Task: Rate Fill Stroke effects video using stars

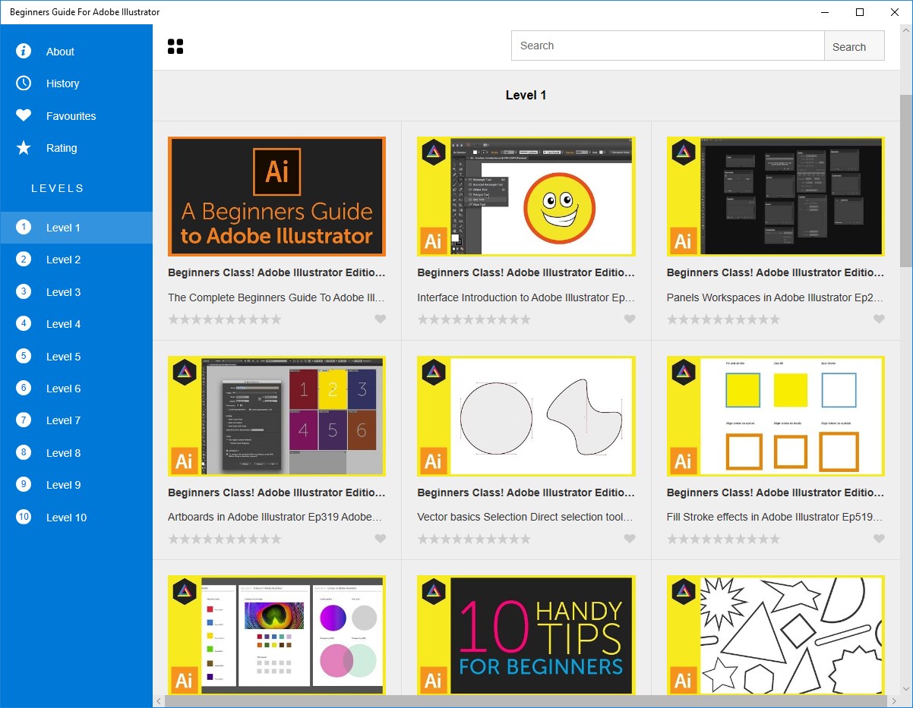Action: click(x=723, y=539)
